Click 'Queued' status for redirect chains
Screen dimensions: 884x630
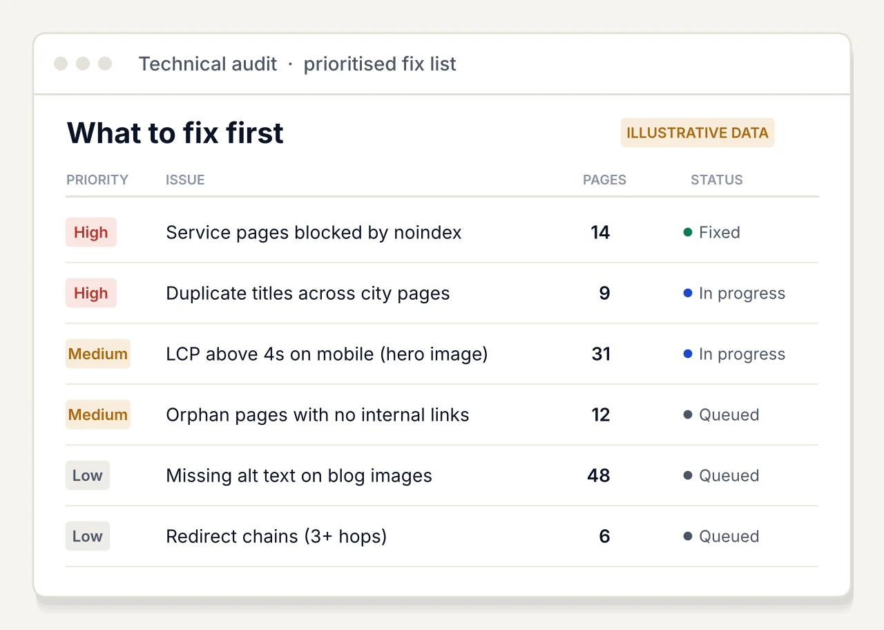(722, 536)
